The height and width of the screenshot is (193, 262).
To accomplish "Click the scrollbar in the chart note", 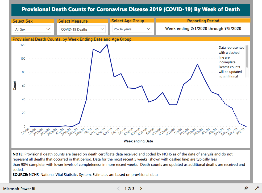I will [x=247, y=56].
